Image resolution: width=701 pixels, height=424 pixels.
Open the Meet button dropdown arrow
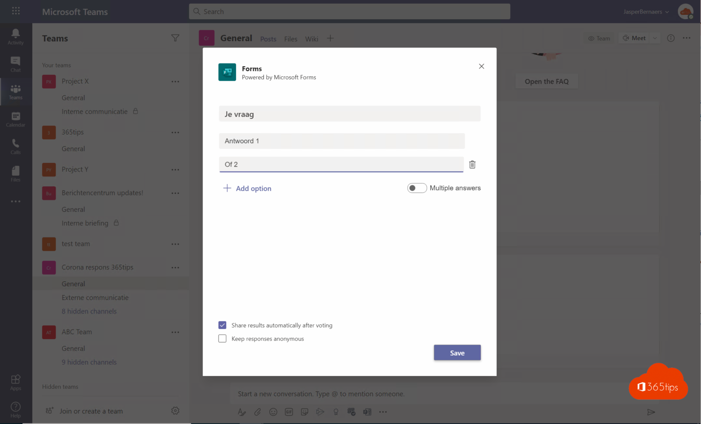pyautogui.click(x=654, y=38)
